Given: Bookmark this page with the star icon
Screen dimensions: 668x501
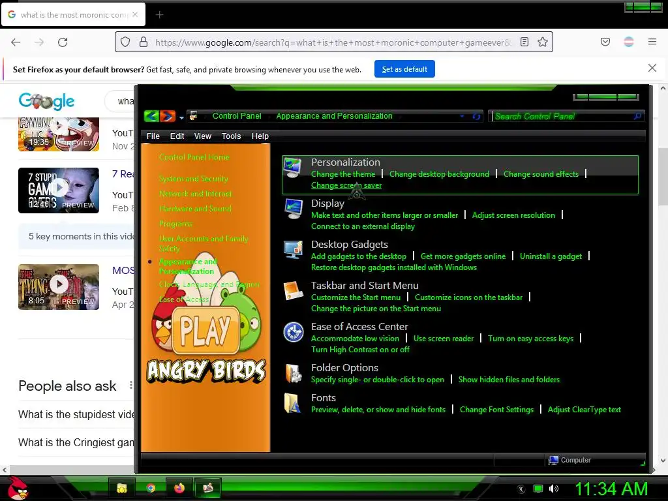Looking at the screenshot, I should pos(542,42).
